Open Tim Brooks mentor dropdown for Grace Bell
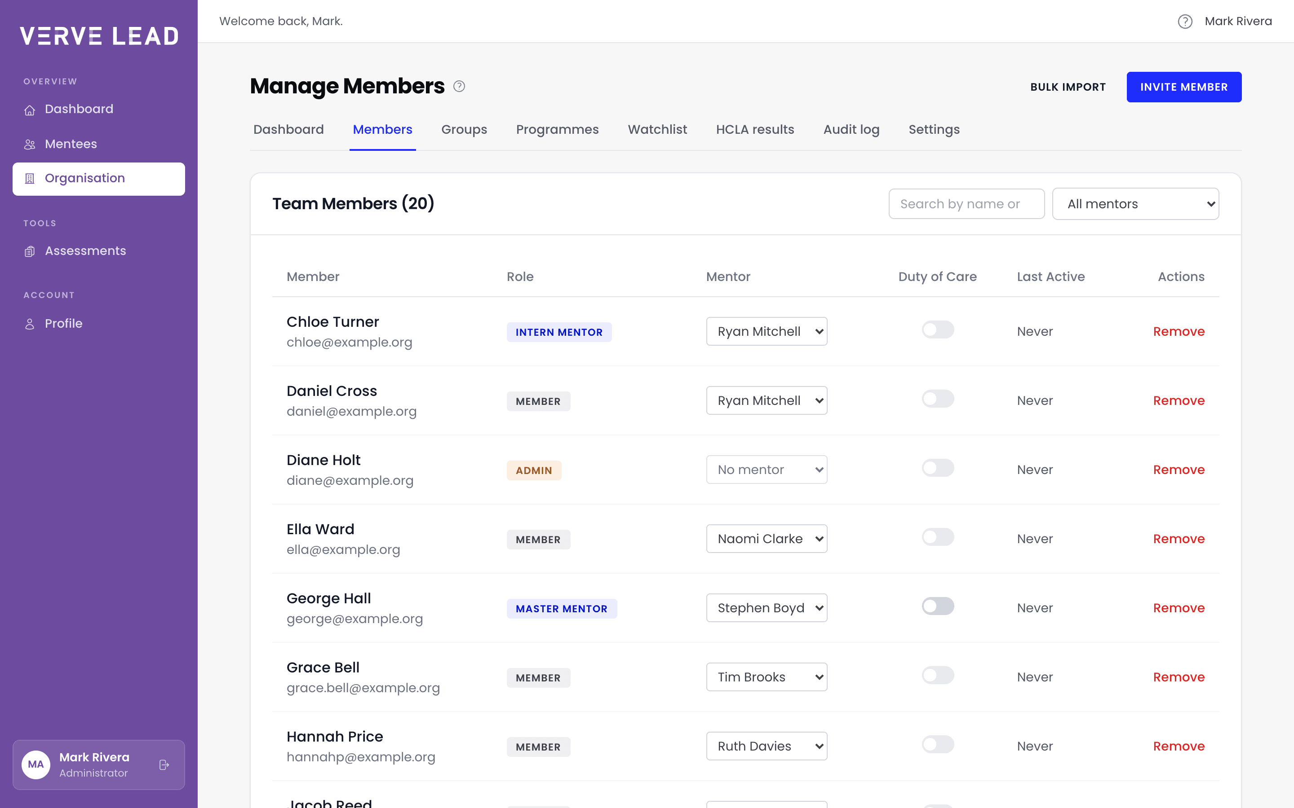The height and width of the screenshot is (808, 1294). [767, 677]
